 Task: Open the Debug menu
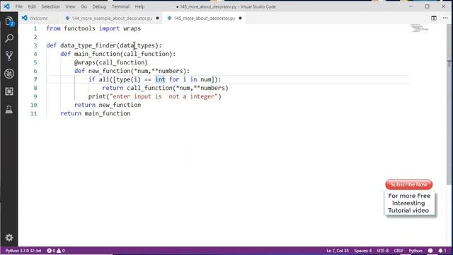(x=99, y=6)
